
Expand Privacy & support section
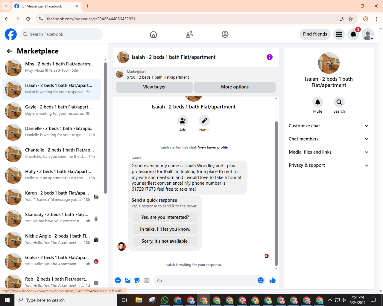coord(329,165)
